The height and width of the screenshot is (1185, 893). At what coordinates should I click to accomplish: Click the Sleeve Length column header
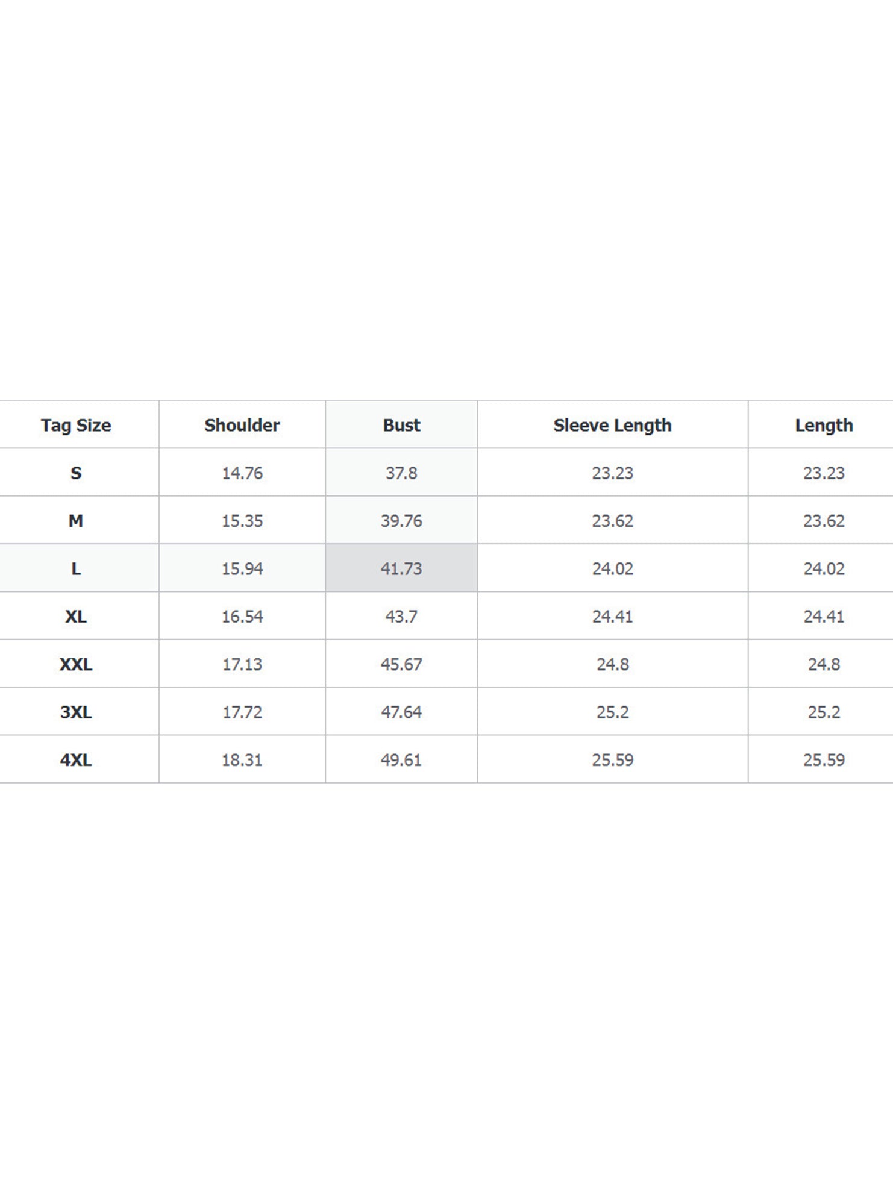click(612, 425)
